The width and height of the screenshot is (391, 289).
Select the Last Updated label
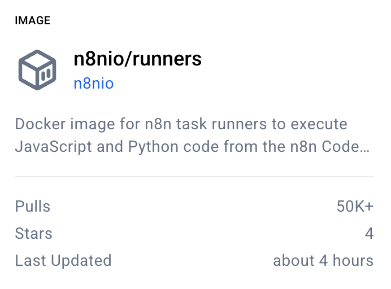click(63, 261)
